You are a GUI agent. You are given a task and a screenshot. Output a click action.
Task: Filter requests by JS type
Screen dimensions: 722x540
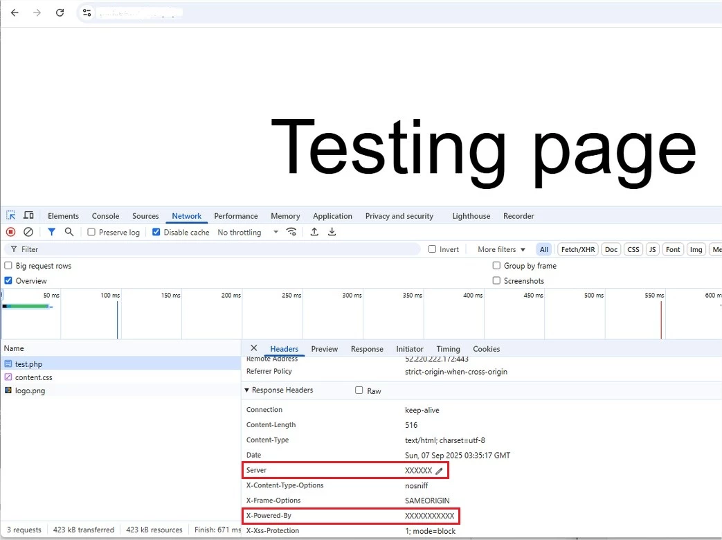[652, 249]
